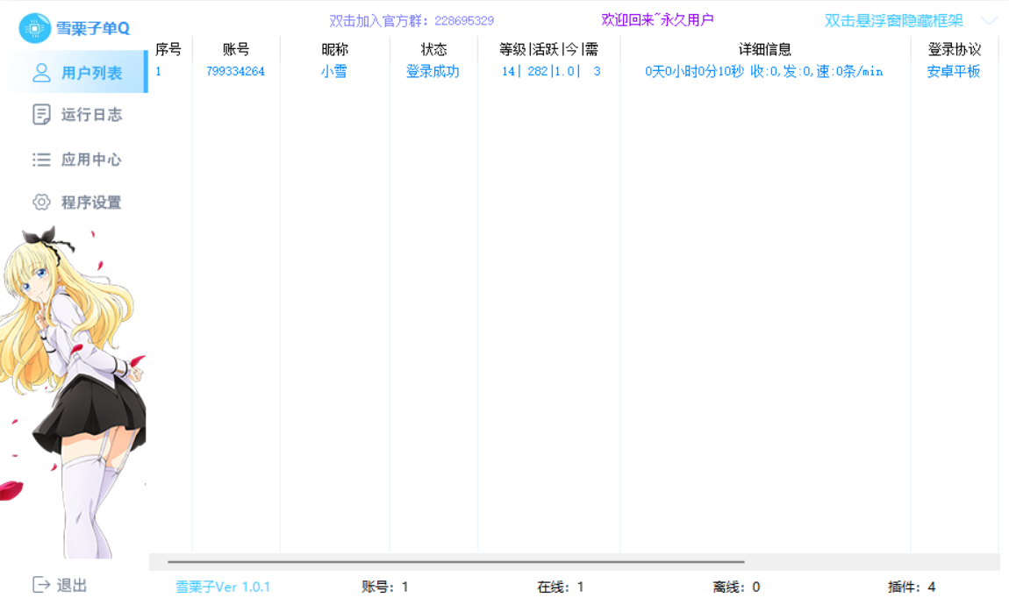Screen dimensions: 1009x605
Task: Click the user silhouette icon beside 用户列表
Action: (41, 73)
